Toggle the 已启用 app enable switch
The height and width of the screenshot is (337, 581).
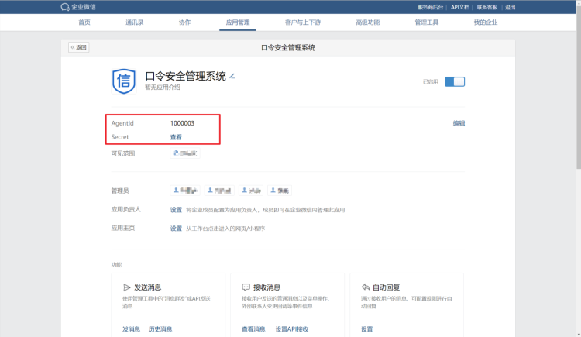point(455,81)
